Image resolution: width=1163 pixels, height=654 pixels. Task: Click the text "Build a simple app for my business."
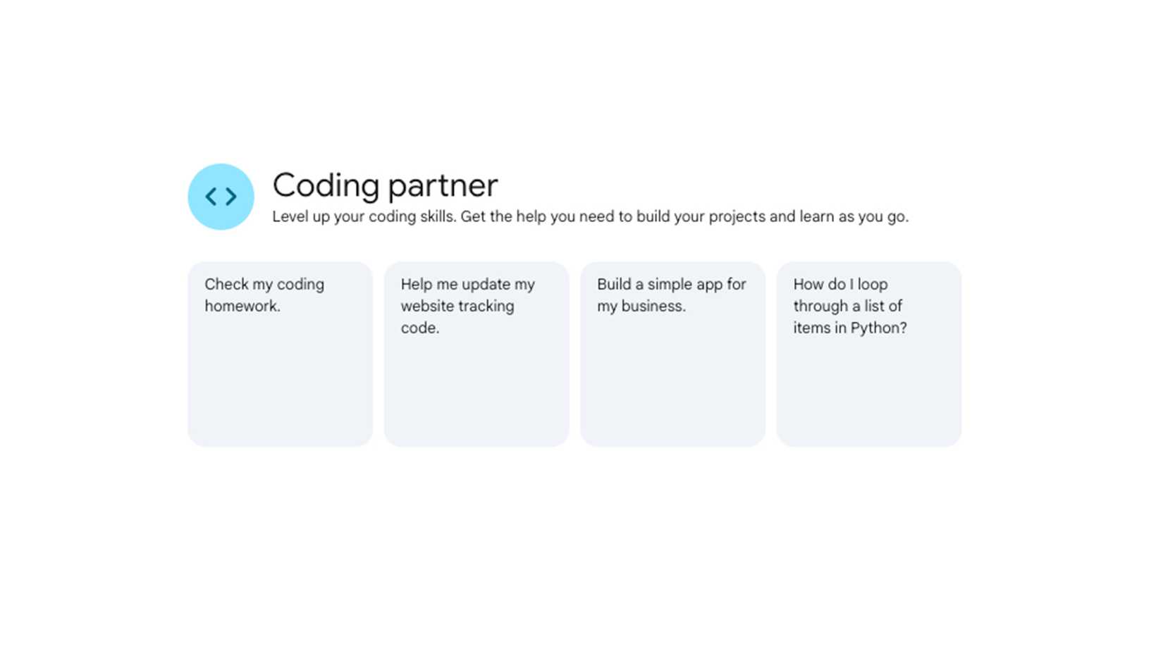click(x=671, y=295)
